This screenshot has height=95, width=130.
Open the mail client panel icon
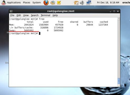53,3
